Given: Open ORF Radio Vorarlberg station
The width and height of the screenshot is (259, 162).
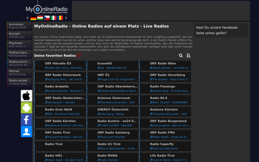Looking at the screenshot, I should coord(165,77).
